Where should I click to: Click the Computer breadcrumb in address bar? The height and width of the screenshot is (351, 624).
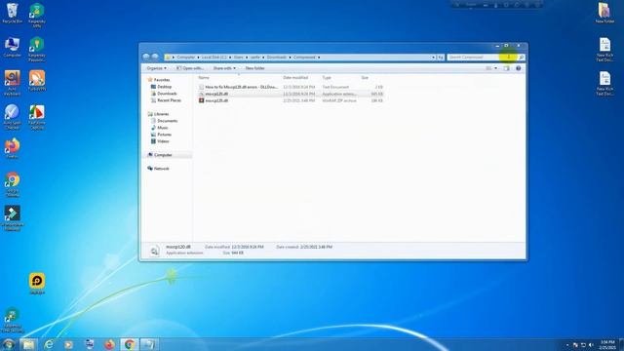186,58
